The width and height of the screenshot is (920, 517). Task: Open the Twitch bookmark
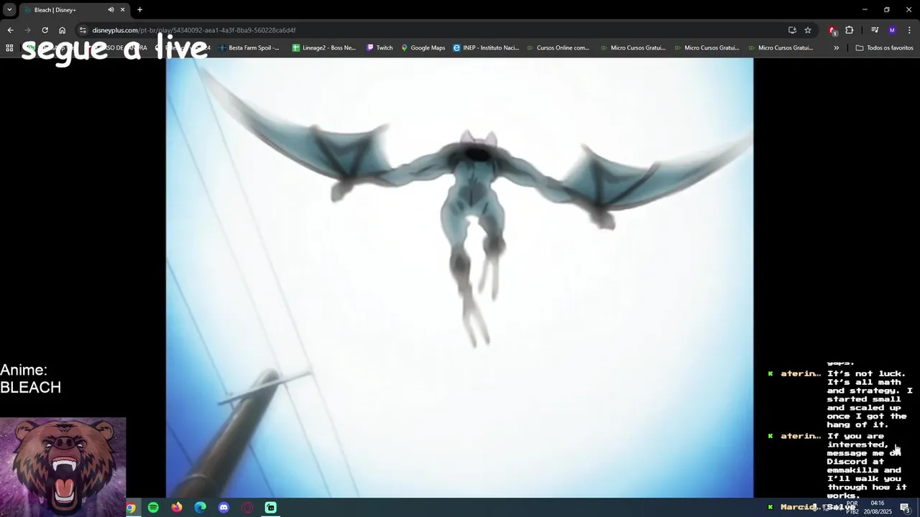click(x=379, y=48)
